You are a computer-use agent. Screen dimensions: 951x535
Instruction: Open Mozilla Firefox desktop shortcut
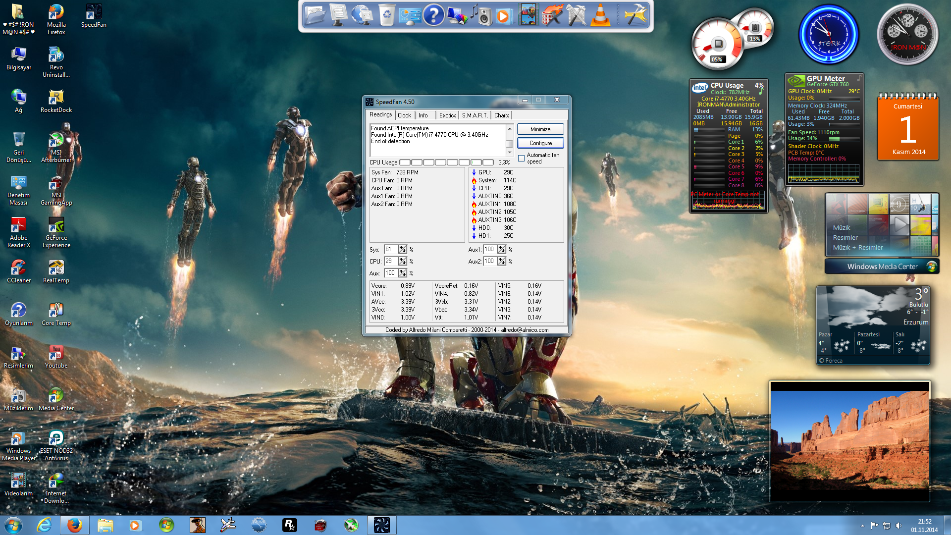click(56, 19)
